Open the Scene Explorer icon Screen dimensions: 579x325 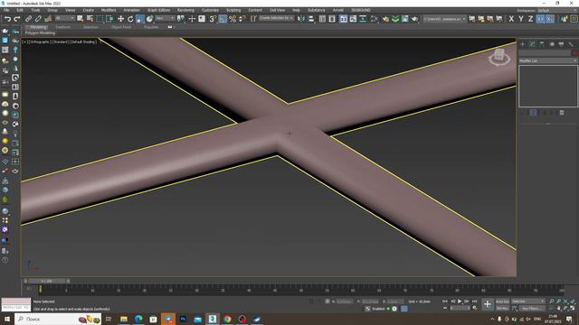(322, 19)
